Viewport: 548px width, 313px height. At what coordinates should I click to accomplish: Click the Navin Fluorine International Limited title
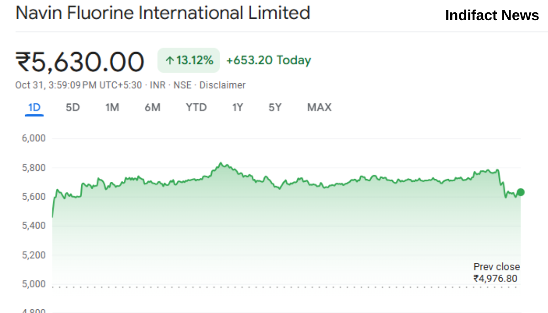pyautogui.click(x=163, y=13)
